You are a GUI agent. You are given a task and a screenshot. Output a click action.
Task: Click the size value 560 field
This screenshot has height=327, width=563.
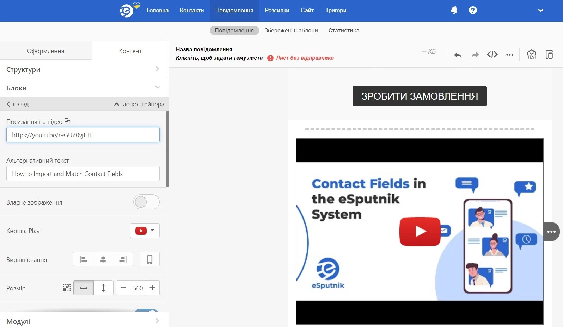pyautogui.click(x=138, y=288)
